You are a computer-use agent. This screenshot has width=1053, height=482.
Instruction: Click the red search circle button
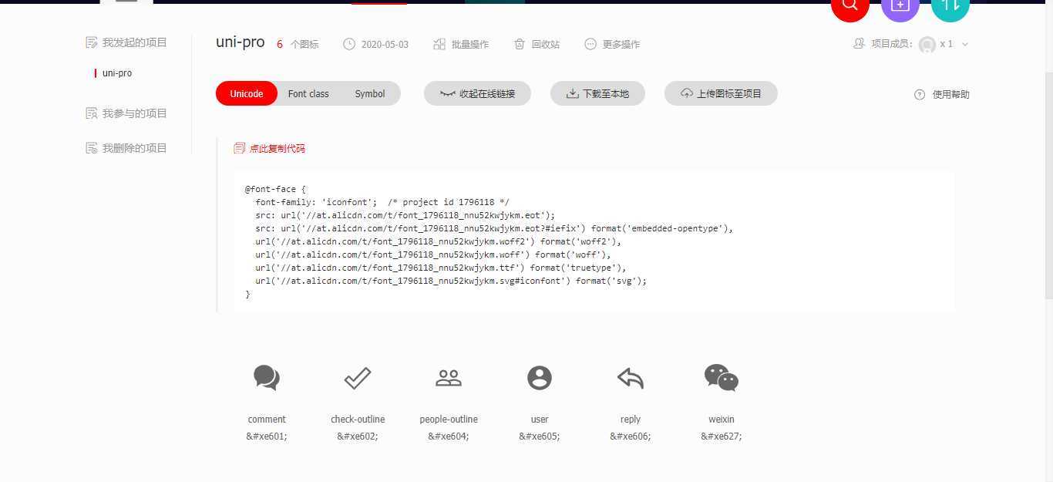coord(850,5)
